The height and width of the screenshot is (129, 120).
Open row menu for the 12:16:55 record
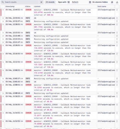point(117,54)
